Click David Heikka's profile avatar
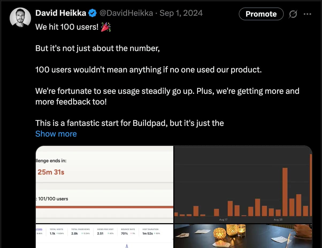 pyautogui.click(x=20, y=17)
